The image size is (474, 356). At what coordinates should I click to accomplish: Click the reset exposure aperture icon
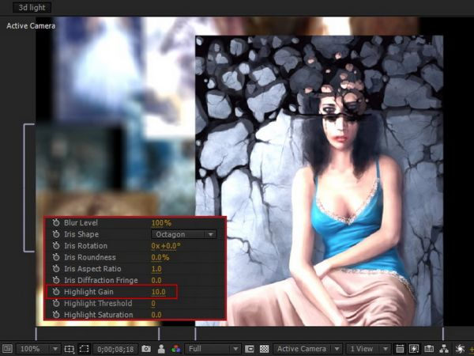pyautogui.click(x=460, y=349)
